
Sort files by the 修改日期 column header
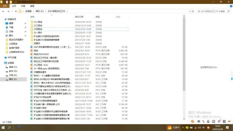click(79, 17)
